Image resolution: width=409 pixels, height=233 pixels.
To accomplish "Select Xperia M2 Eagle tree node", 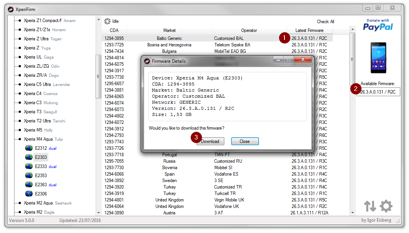I will click(x=39, y=212).
